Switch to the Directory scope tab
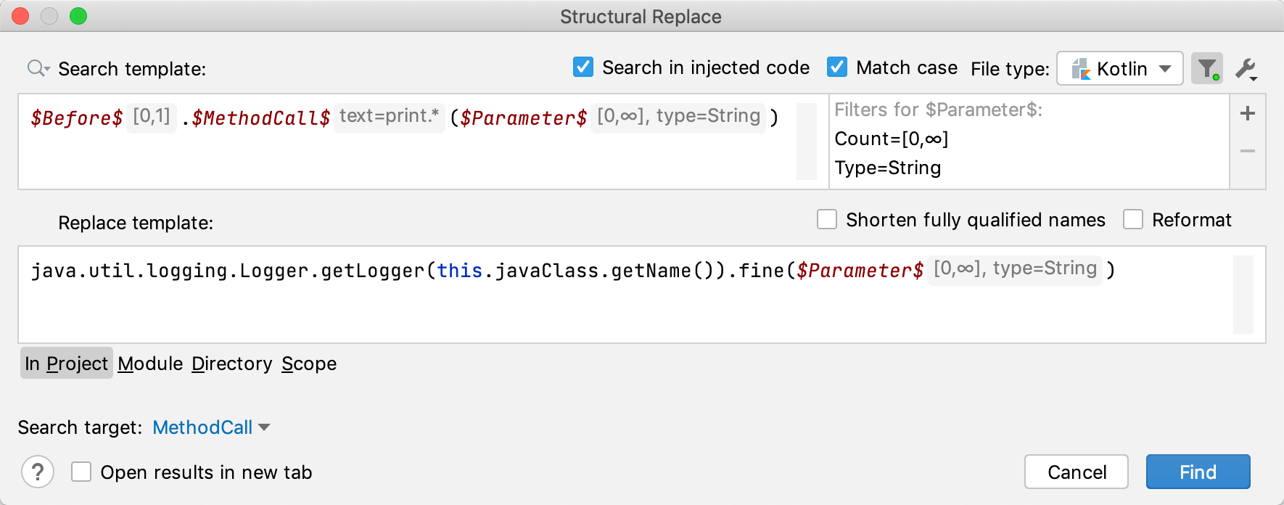This screenshot has width=1284, height=505. (232, 363)
